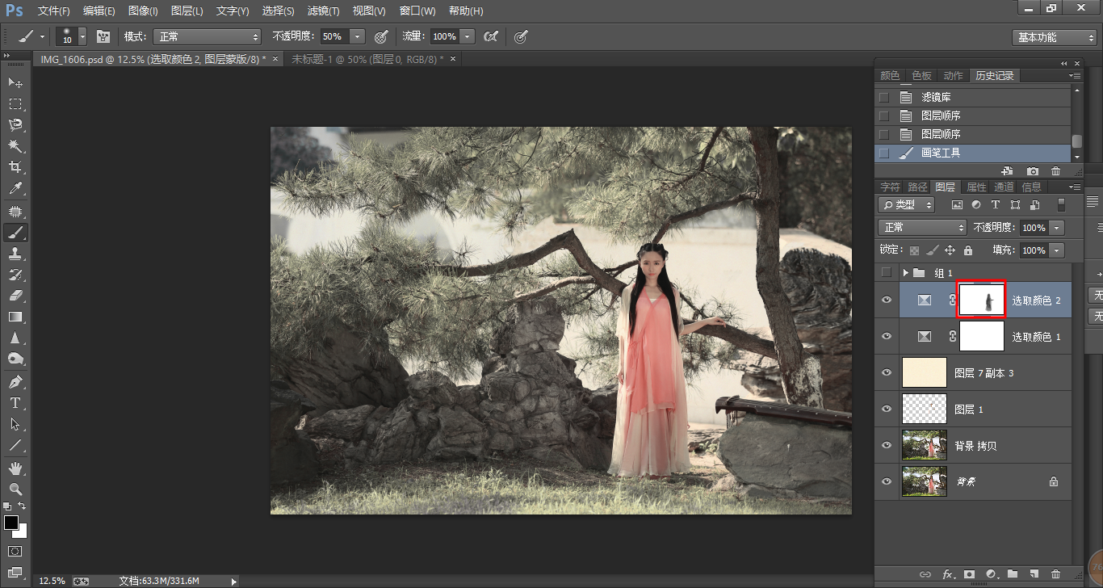Select the Lasso tool
This screenshot has width=1103, height=588.
pyautogui.click(x=15, y=124)
